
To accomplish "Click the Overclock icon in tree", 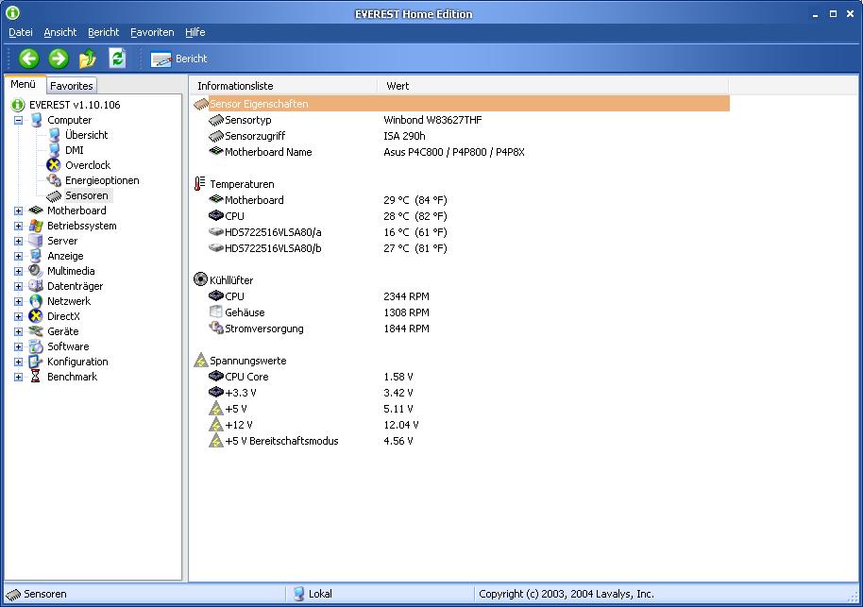I will pos(54,165).
